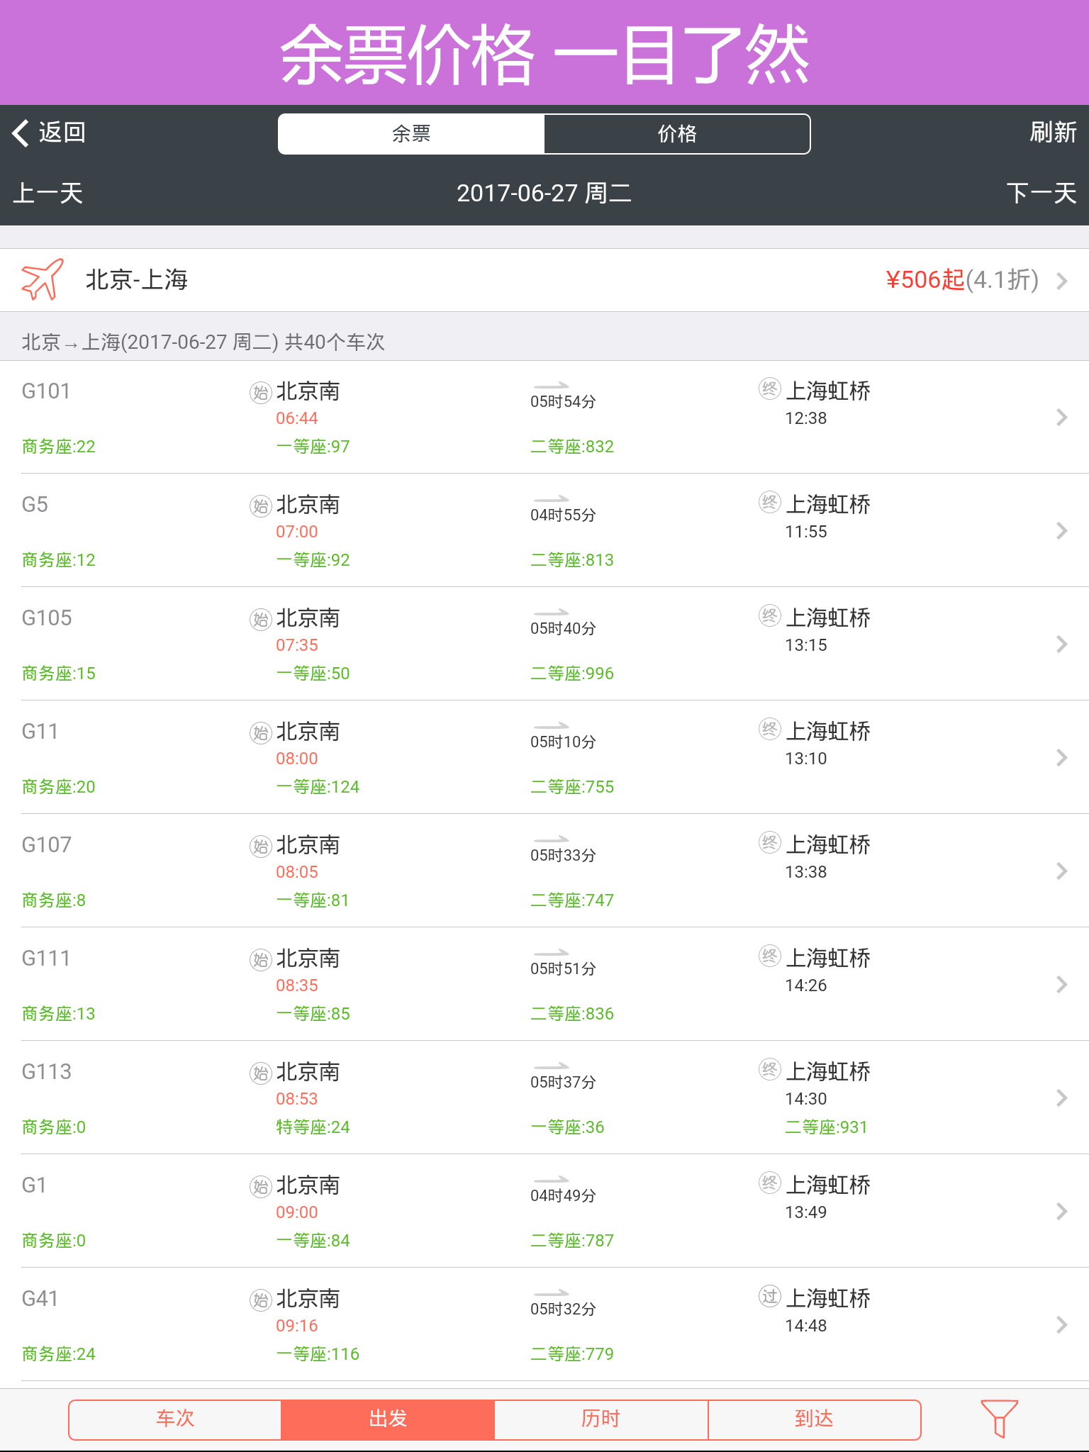
Task: Tap the 共40个车次 summary header
Action: [x=335, y=342]
